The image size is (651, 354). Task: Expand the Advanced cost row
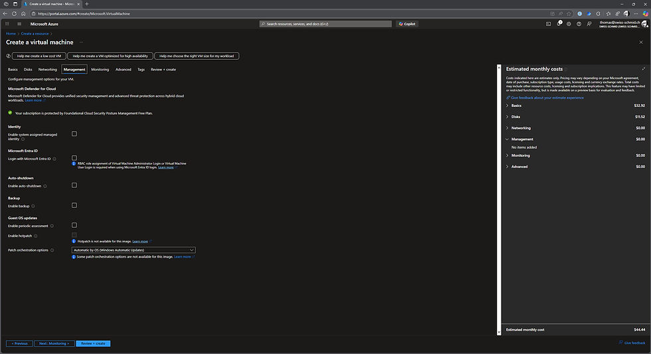pyautogui.click(x=575, y=167)
